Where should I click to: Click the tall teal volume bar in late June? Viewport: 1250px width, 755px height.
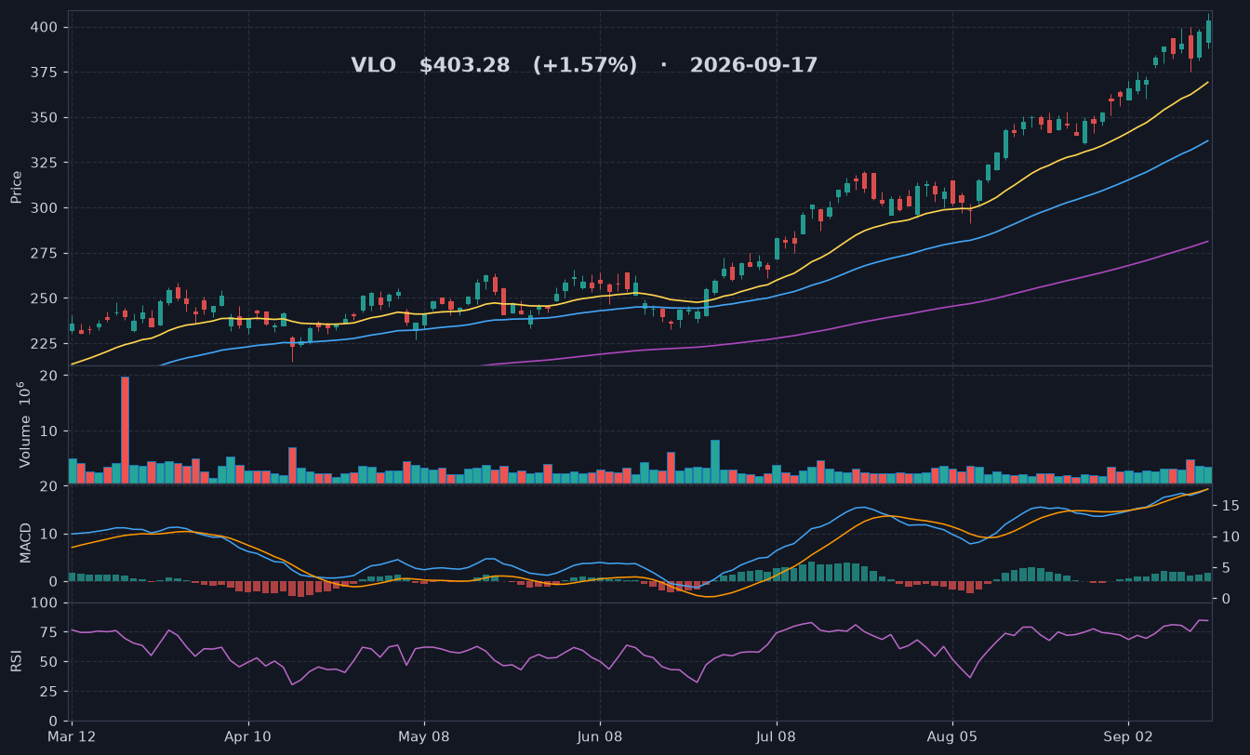714,461
